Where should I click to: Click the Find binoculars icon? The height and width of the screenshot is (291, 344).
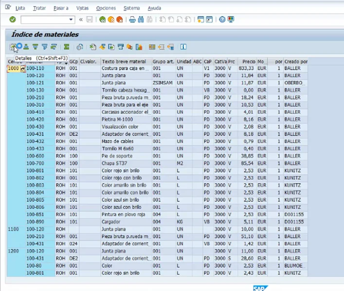141,19
